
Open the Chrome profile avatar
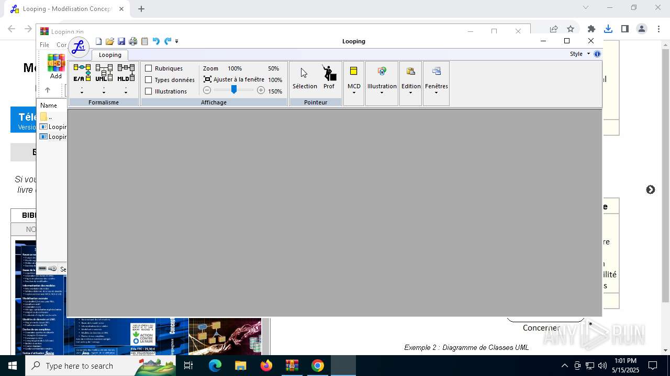642,29
